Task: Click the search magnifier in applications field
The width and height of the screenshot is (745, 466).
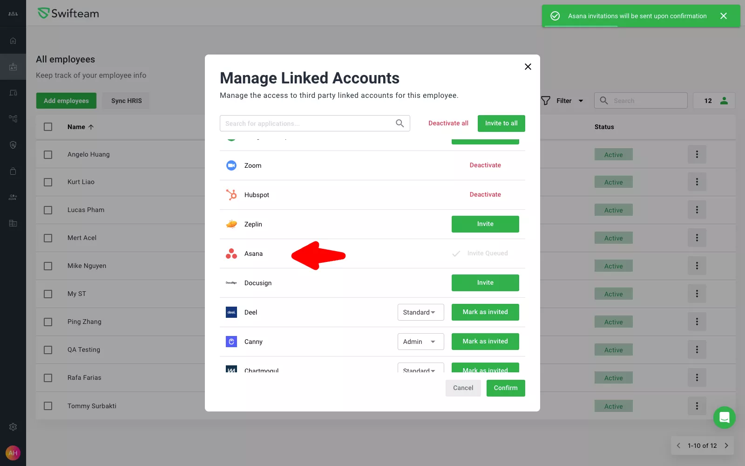Action: tap(400, 123)
